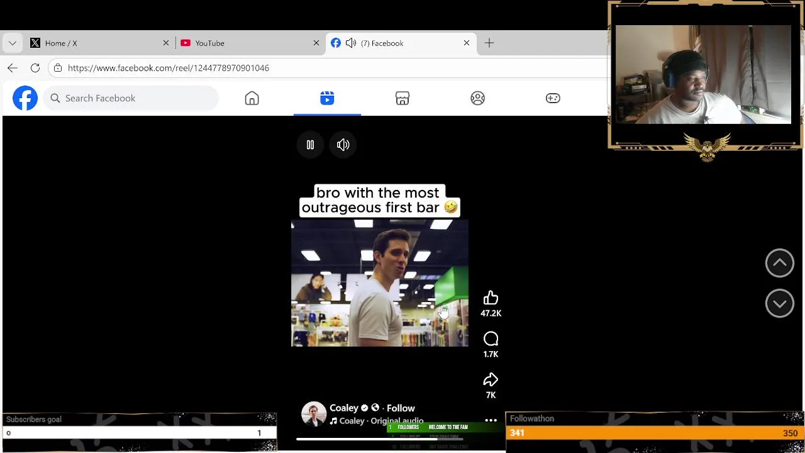Open the Gaming controller icon
805x453 pixels.
553,98
